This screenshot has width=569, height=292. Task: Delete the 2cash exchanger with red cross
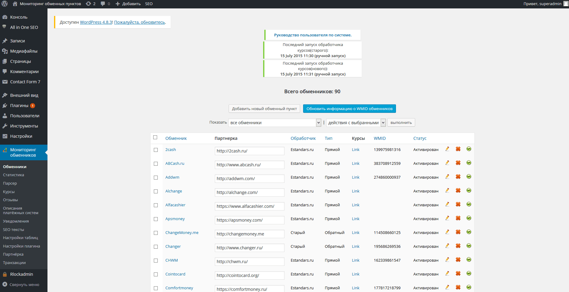tap(458, 149)
